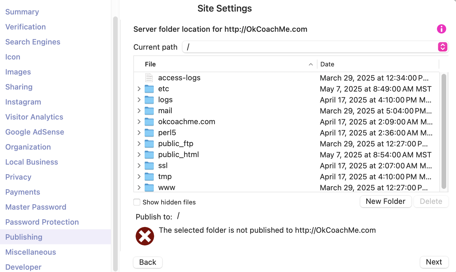Click the Next button
456x272 pixels.
click(434, 262)
